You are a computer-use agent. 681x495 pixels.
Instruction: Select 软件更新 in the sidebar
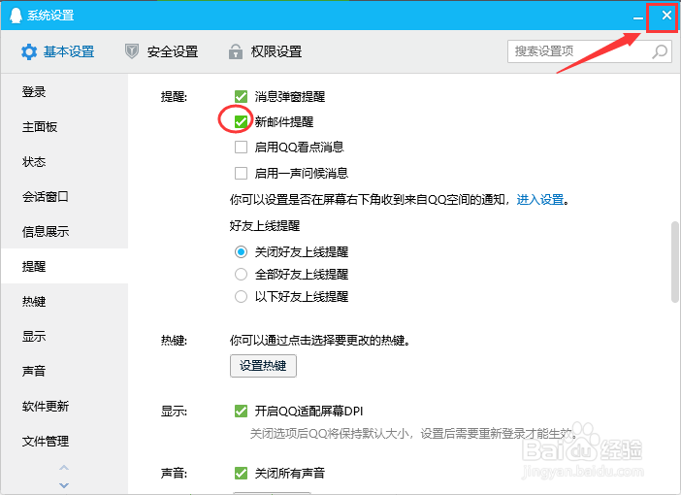[x=64, y=406]
